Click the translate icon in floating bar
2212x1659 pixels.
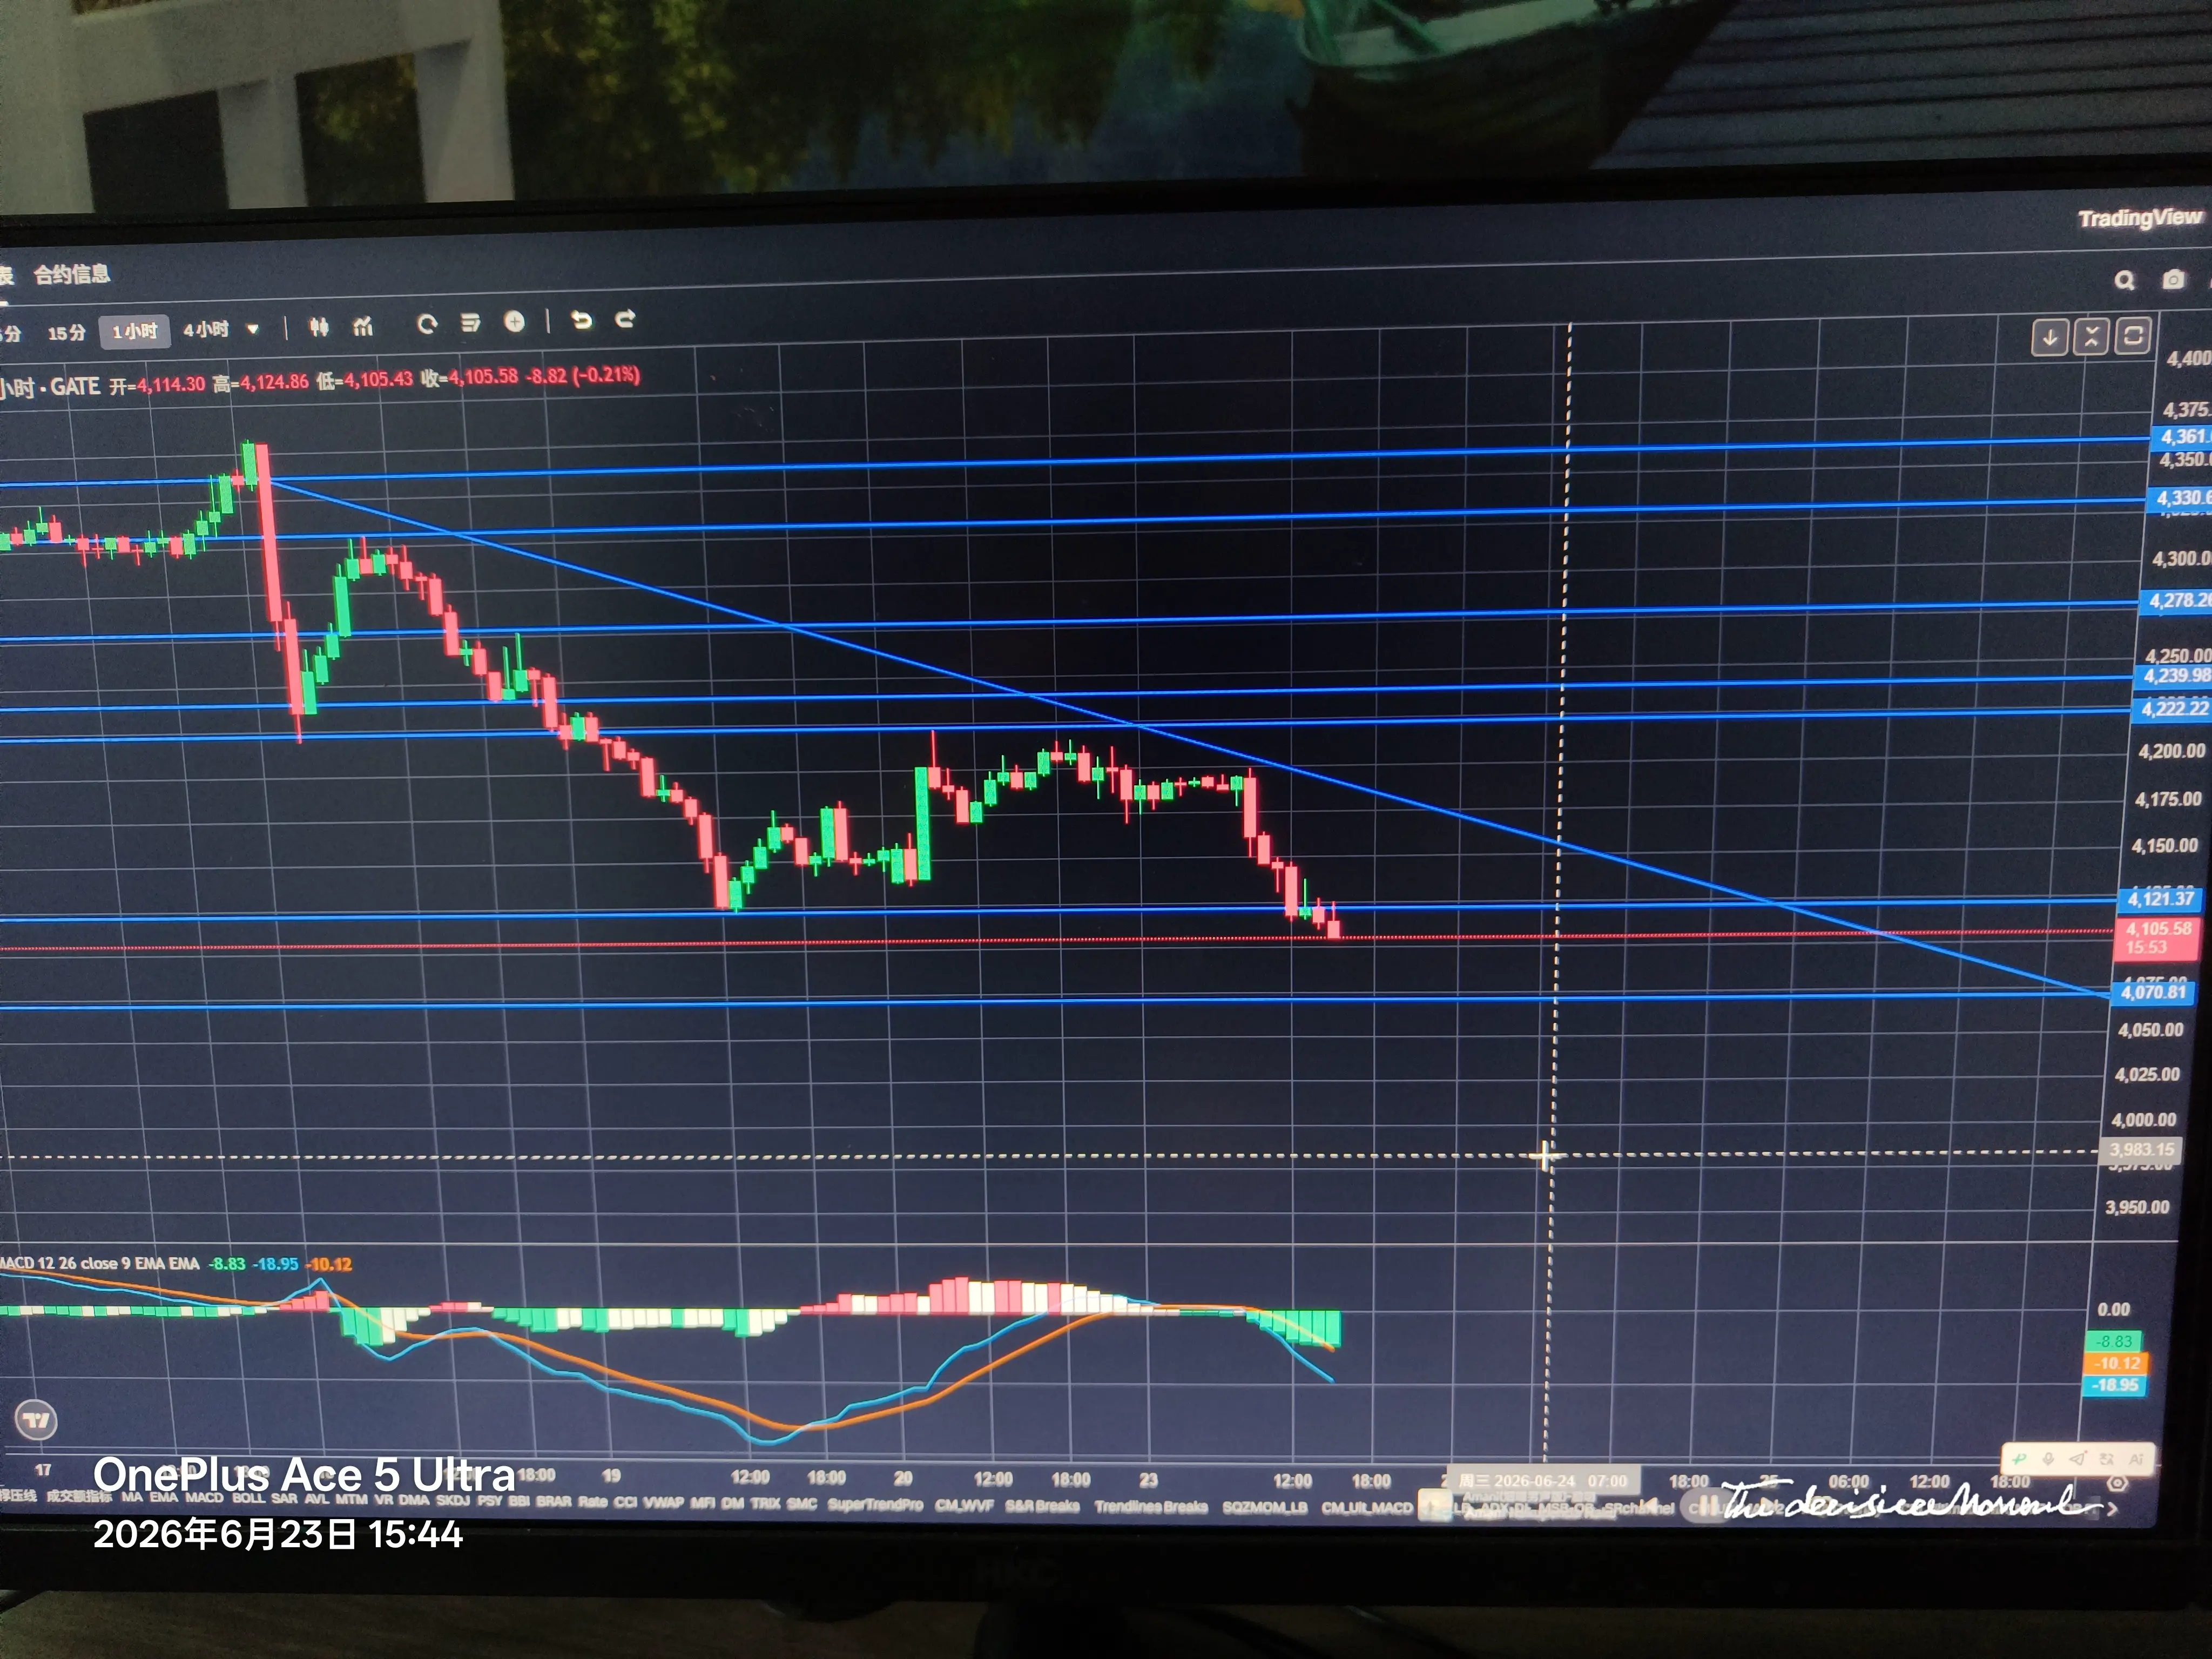[2107, 1459]
